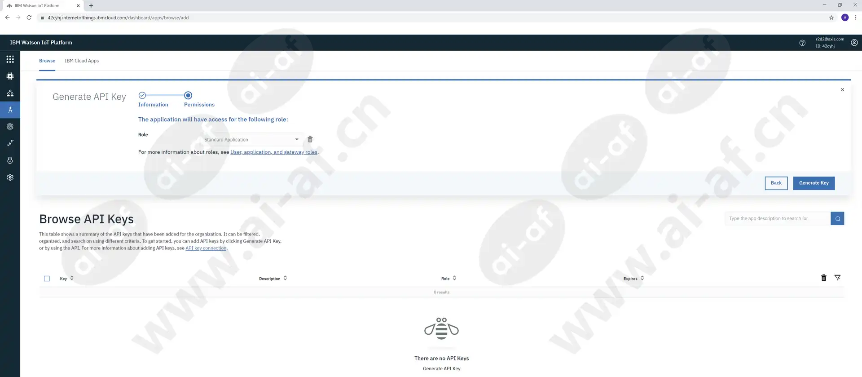Open Chrome three-dot menu

tap(856, 18)
